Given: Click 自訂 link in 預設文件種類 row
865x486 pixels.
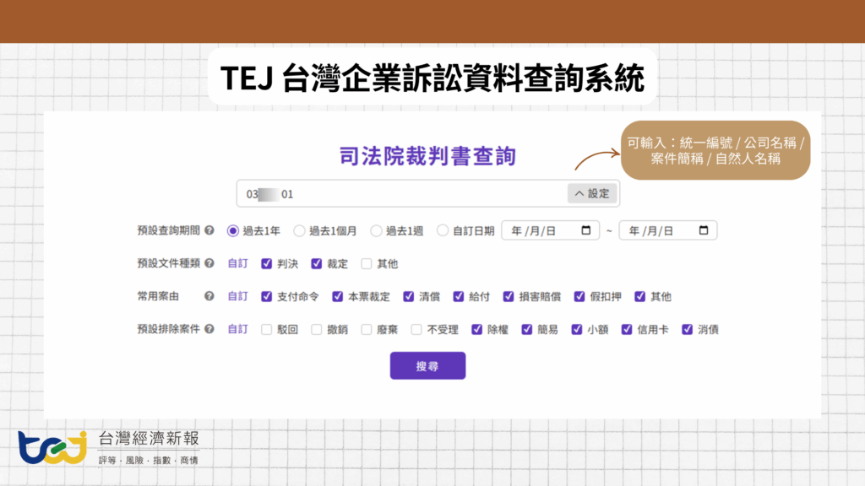Looking at the screenshot, I should pyautogui.click(x=237, y=263).
